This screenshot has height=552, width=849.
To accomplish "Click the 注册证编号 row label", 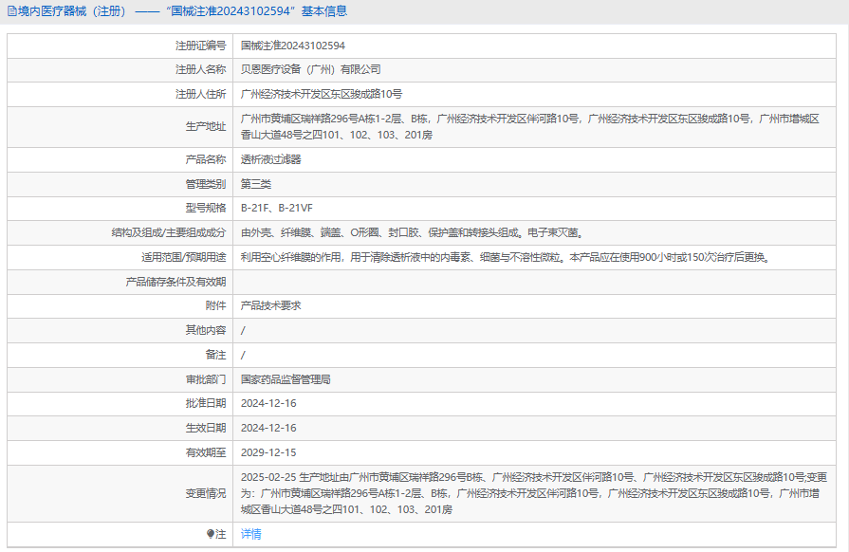I will [200, 46].
